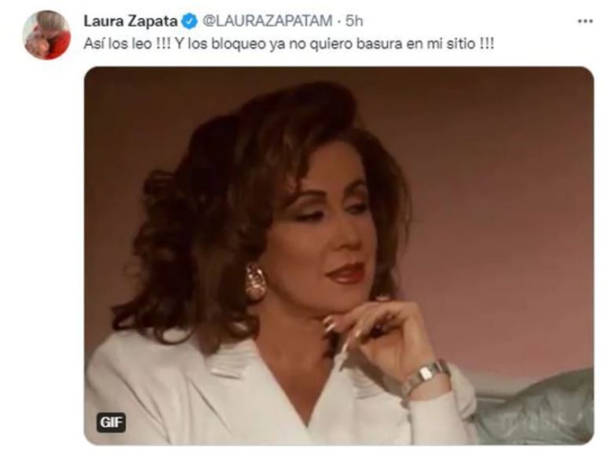Image resolution: width=603 pixels, height=454 pixels.
Task: Open the 5h timestamp permalink
Action: pos(354,21)
